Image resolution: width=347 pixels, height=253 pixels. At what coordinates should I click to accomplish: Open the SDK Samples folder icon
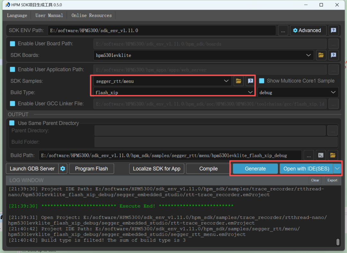(238, 81)
